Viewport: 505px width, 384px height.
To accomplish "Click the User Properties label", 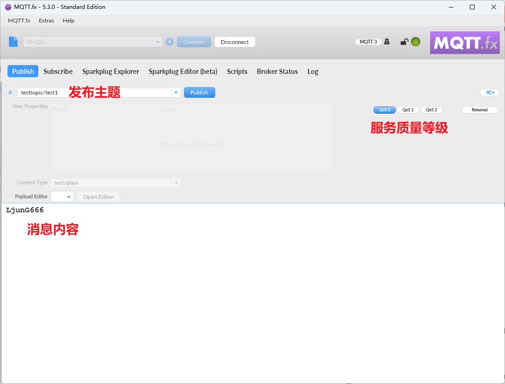I will [30, 106].
